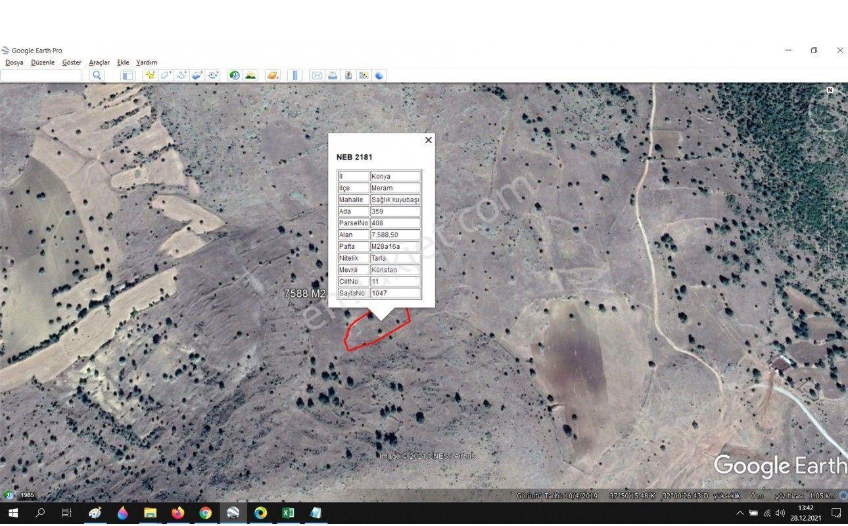Open Task View on the taskbar

point(66,513)
